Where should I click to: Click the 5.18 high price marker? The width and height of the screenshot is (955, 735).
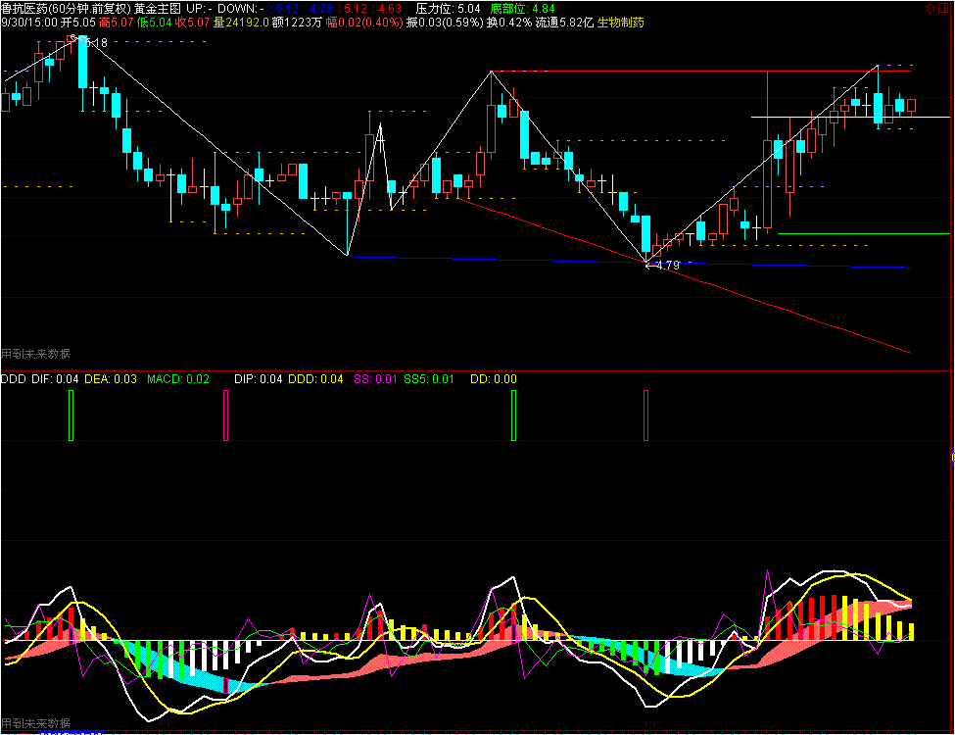(x=96, y=42)
